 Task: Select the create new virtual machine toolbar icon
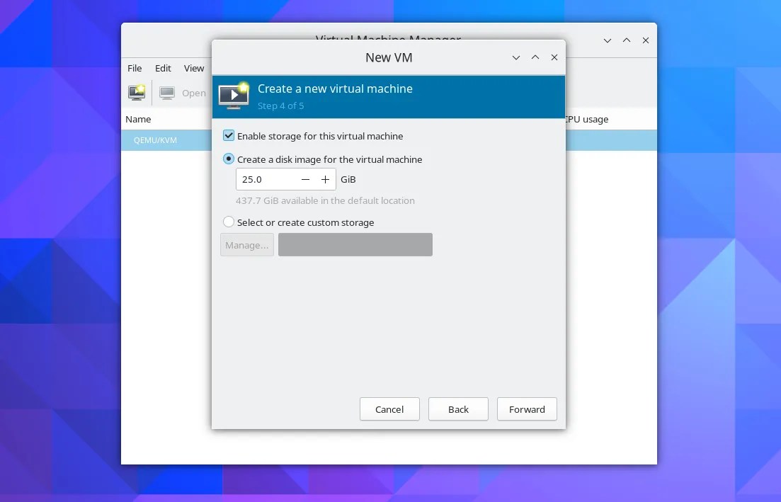click(x=136, y=92)
